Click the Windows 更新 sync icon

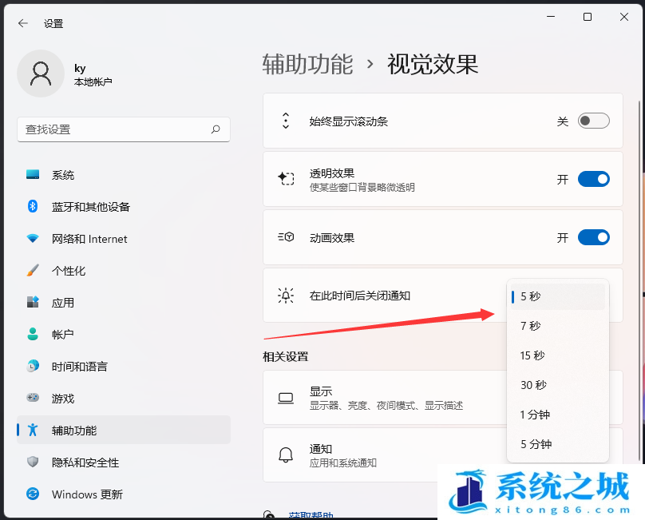coord(33,494)
